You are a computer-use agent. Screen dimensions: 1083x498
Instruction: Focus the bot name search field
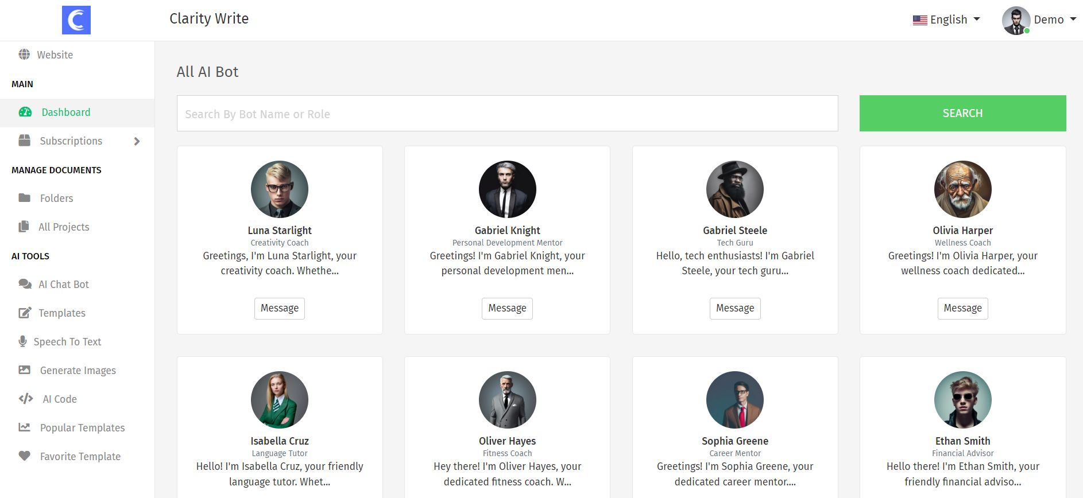point(507,114)
